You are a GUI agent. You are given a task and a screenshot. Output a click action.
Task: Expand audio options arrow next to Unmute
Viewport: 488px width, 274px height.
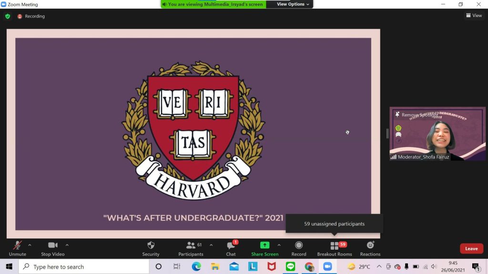pos(30,245)
